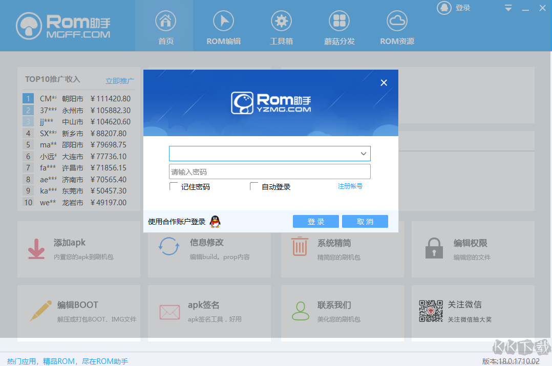Click the 关注微信 QR code
Image resolution: width=552 pixels, height=366 pixels.
(431, 311)
